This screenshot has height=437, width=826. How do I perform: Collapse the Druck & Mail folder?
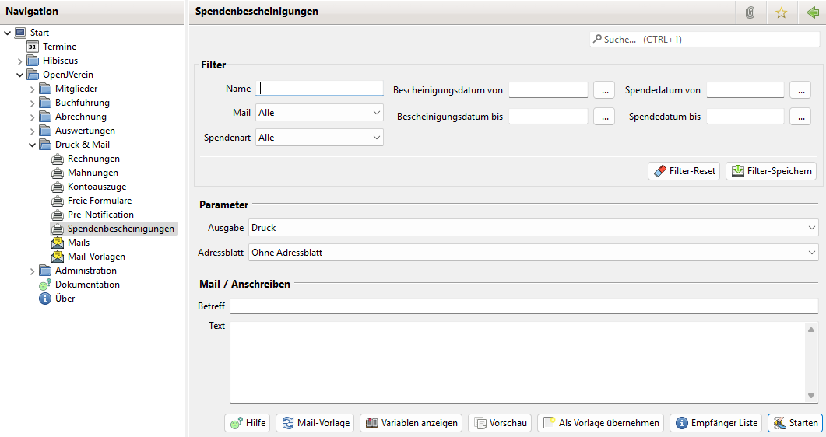coord(33,145)
